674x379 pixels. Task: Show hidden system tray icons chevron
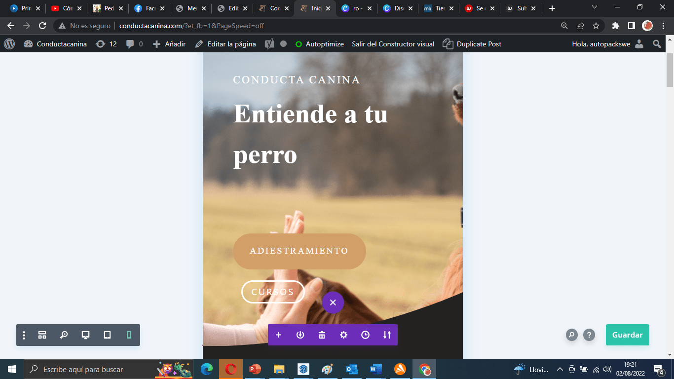click(x=560, y=369)
